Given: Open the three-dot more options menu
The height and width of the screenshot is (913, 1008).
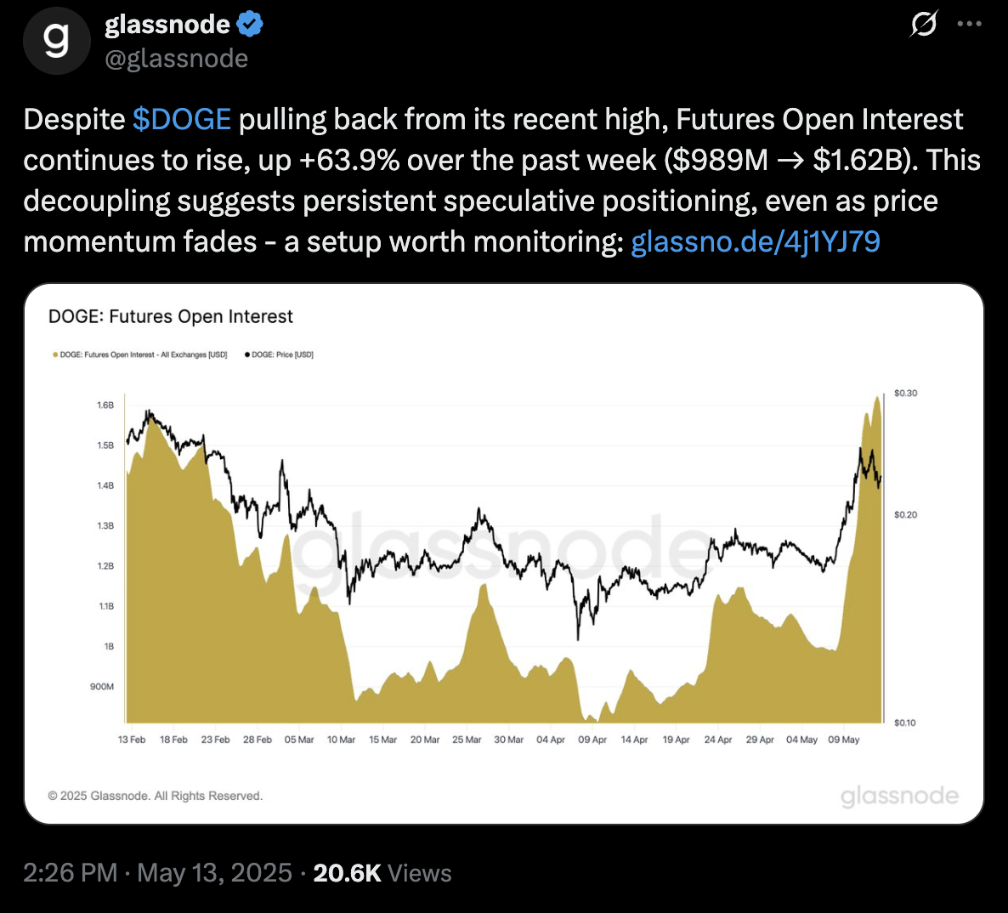Looking at the screenshot, I should click(969, 24).
